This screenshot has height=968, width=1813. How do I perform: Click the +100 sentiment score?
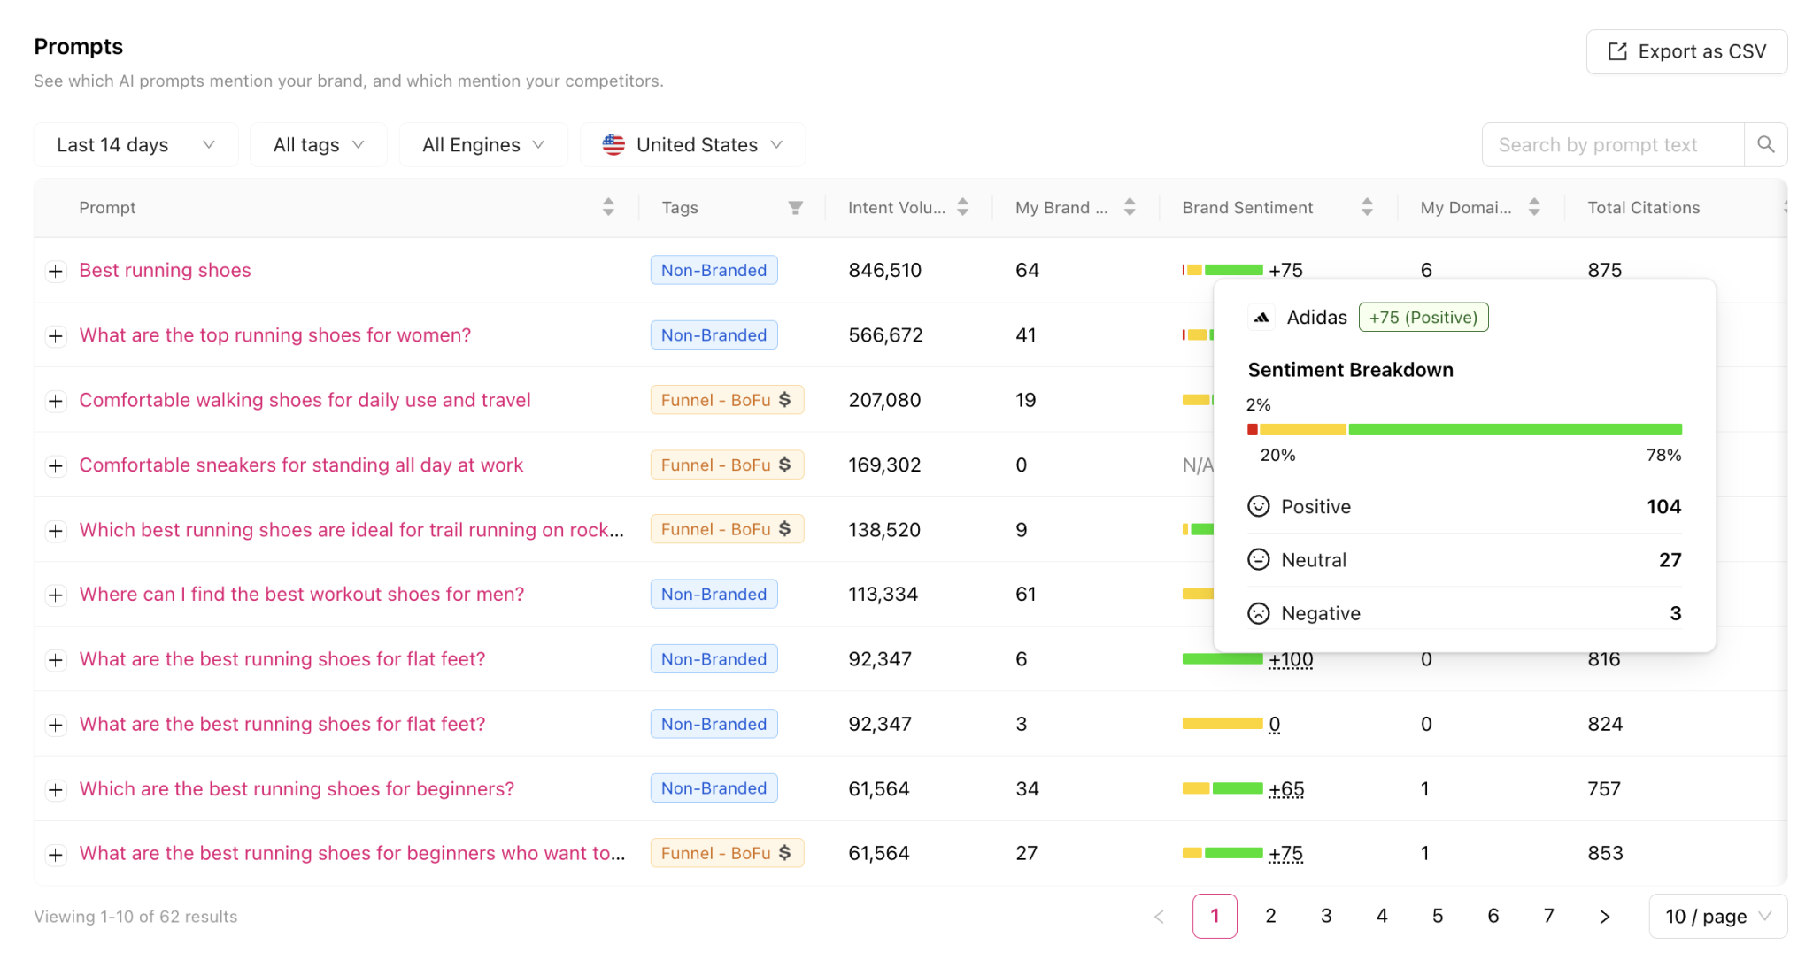[x=1291, y=659]
